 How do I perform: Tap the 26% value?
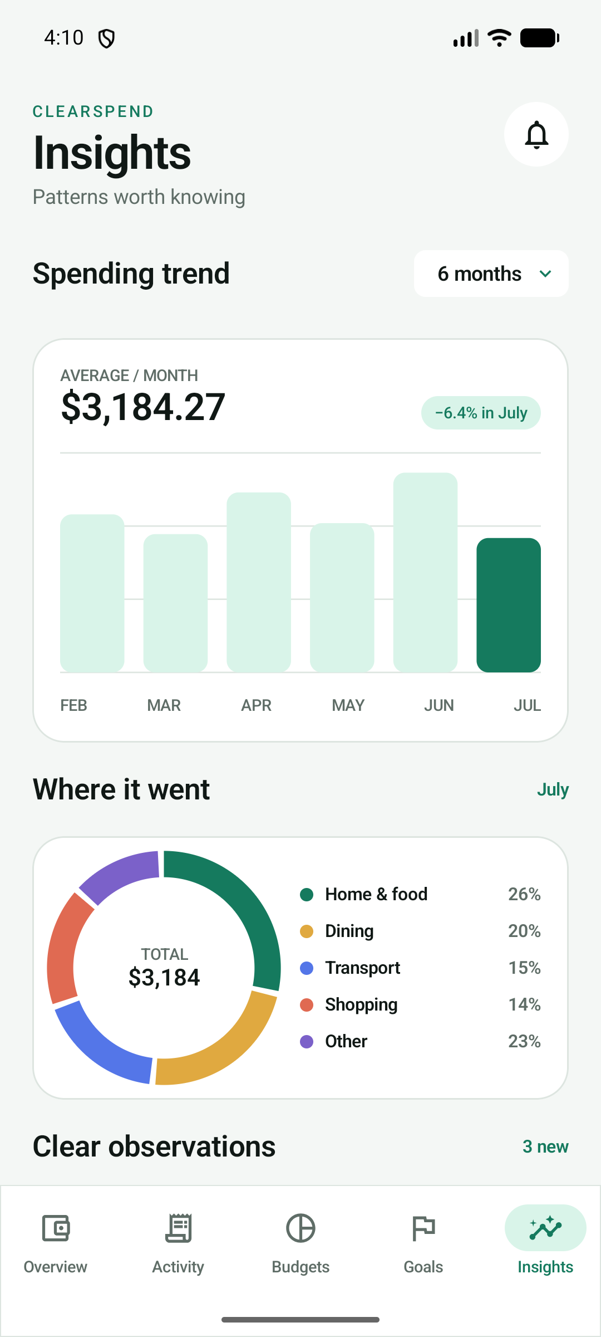(x=524, y=894)
